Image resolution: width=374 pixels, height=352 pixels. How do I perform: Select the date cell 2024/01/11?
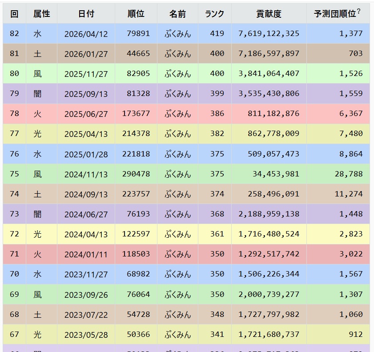coord(86,254)
